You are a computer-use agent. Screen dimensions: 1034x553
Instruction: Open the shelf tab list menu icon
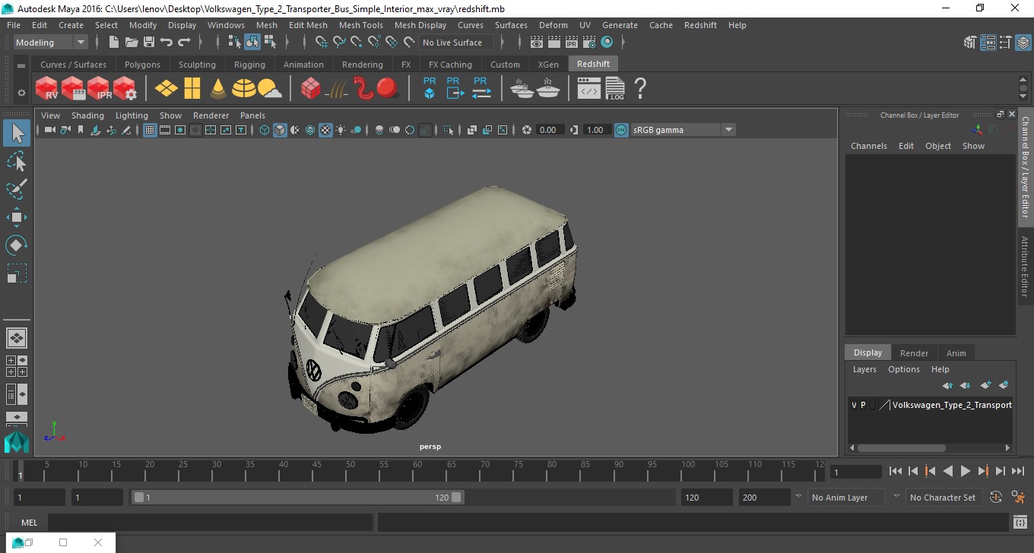pyautogui.click(x=21, y=66)
